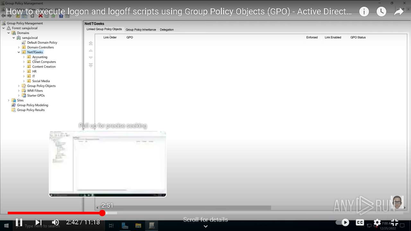
Task: Collapse the sanuja.local domain node
Action: tap(14, 38)
